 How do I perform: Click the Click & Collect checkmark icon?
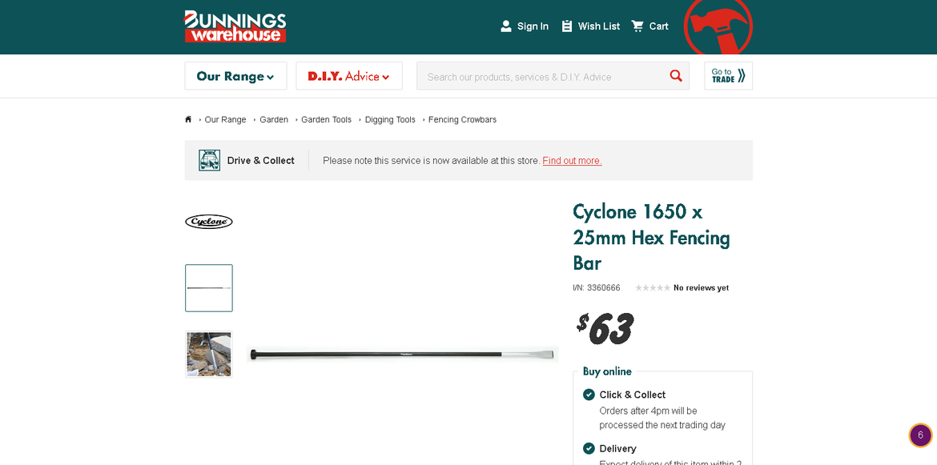click(589, 395)
